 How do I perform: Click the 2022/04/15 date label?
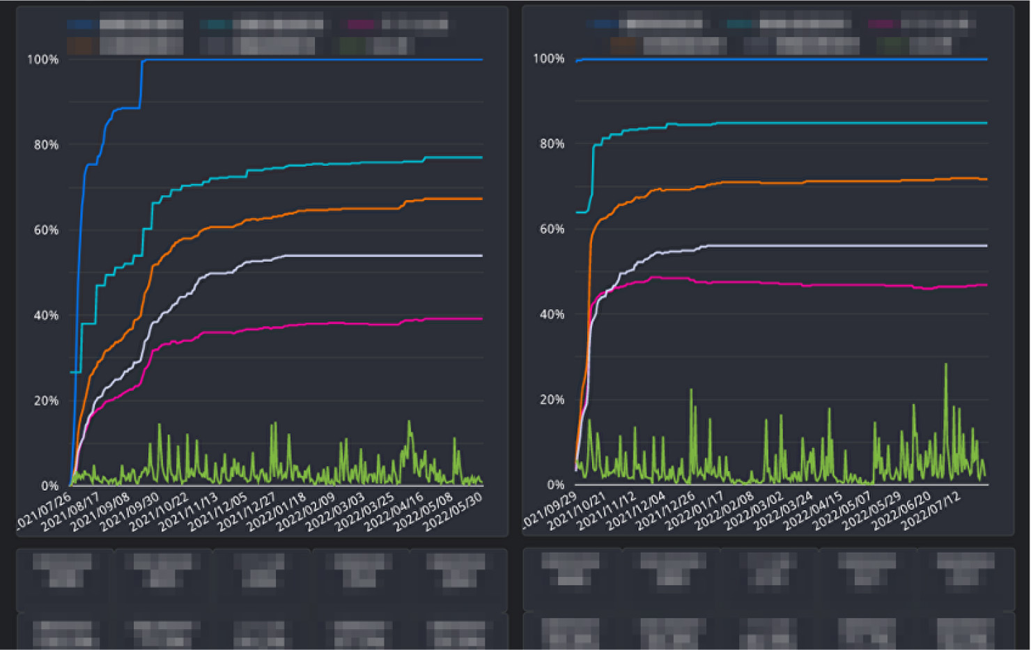click(812, 511)
